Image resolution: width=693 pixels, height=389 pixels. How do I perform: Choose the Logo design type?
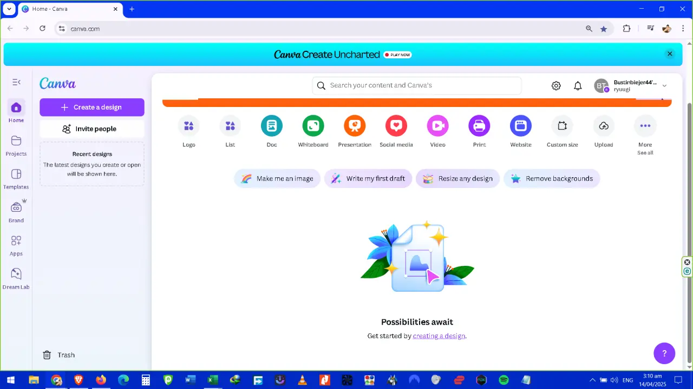click(x=189, y=126)
